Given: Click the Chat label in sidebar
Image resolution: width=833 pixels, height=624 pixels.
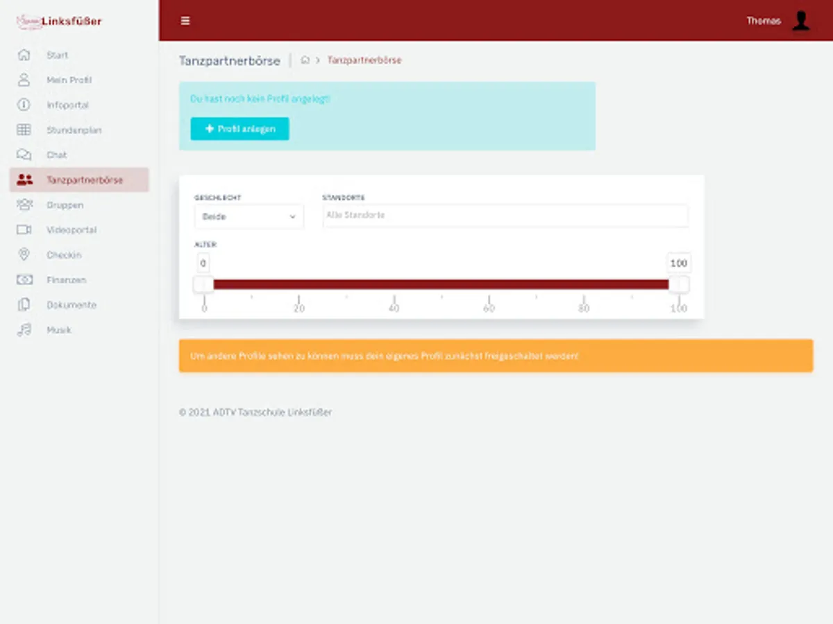Looking at the screenshot, I should [x=57, y=155].
